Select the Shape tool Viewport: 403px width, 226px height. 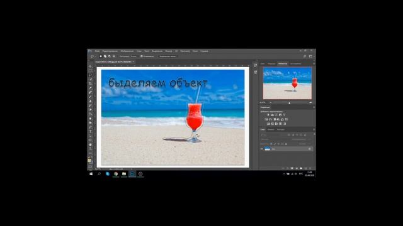pyautogui.click(x=90, y=140)
